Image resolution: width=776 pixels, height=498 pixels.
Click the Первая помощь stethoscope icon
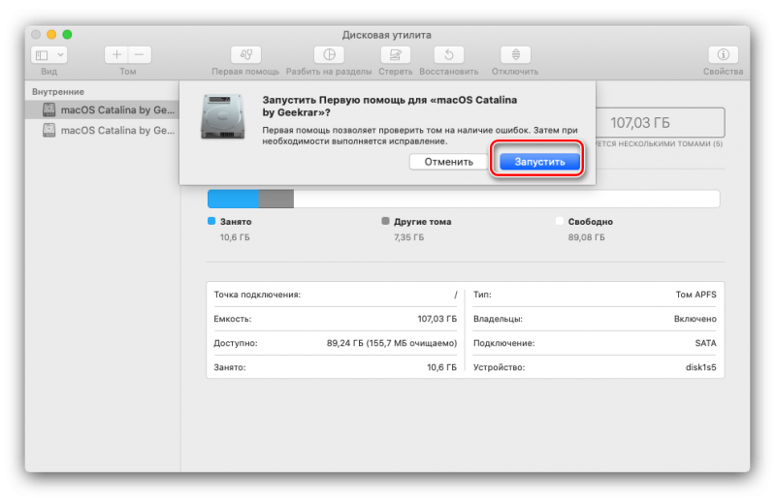pos(246,54)
